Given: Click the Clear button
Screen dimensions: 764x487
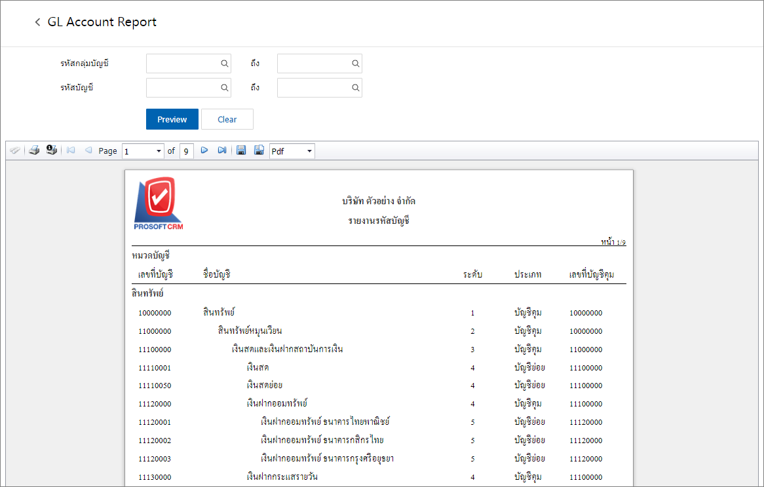Looking at the screenshot, I should (x=227, y=119).
